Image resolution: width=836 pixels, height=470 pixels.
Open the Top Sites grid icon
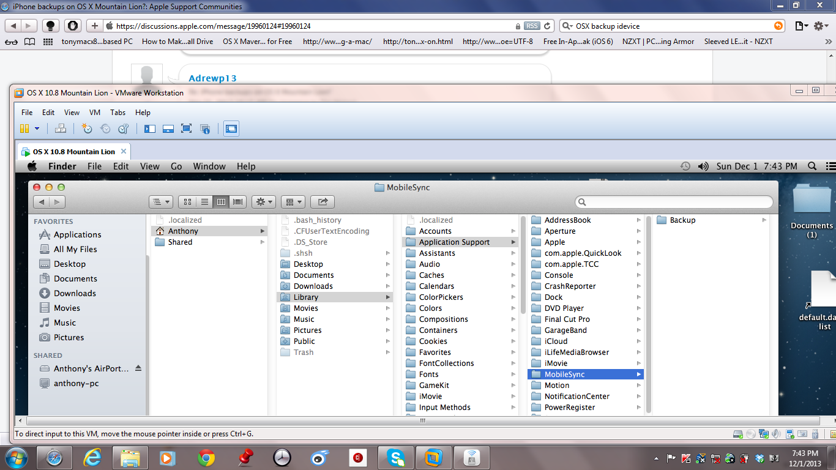coord(48,42)
